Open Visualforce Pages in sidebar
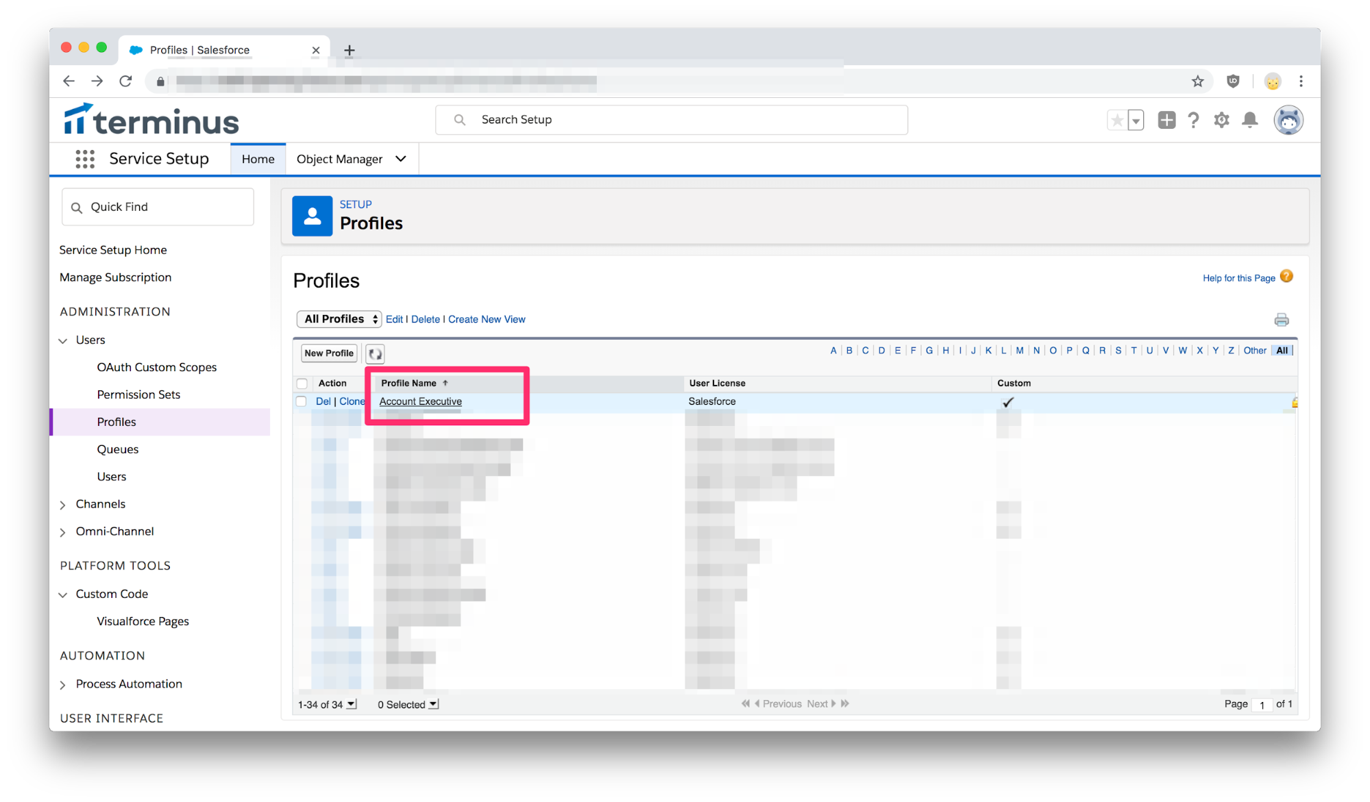 [143, 621]
